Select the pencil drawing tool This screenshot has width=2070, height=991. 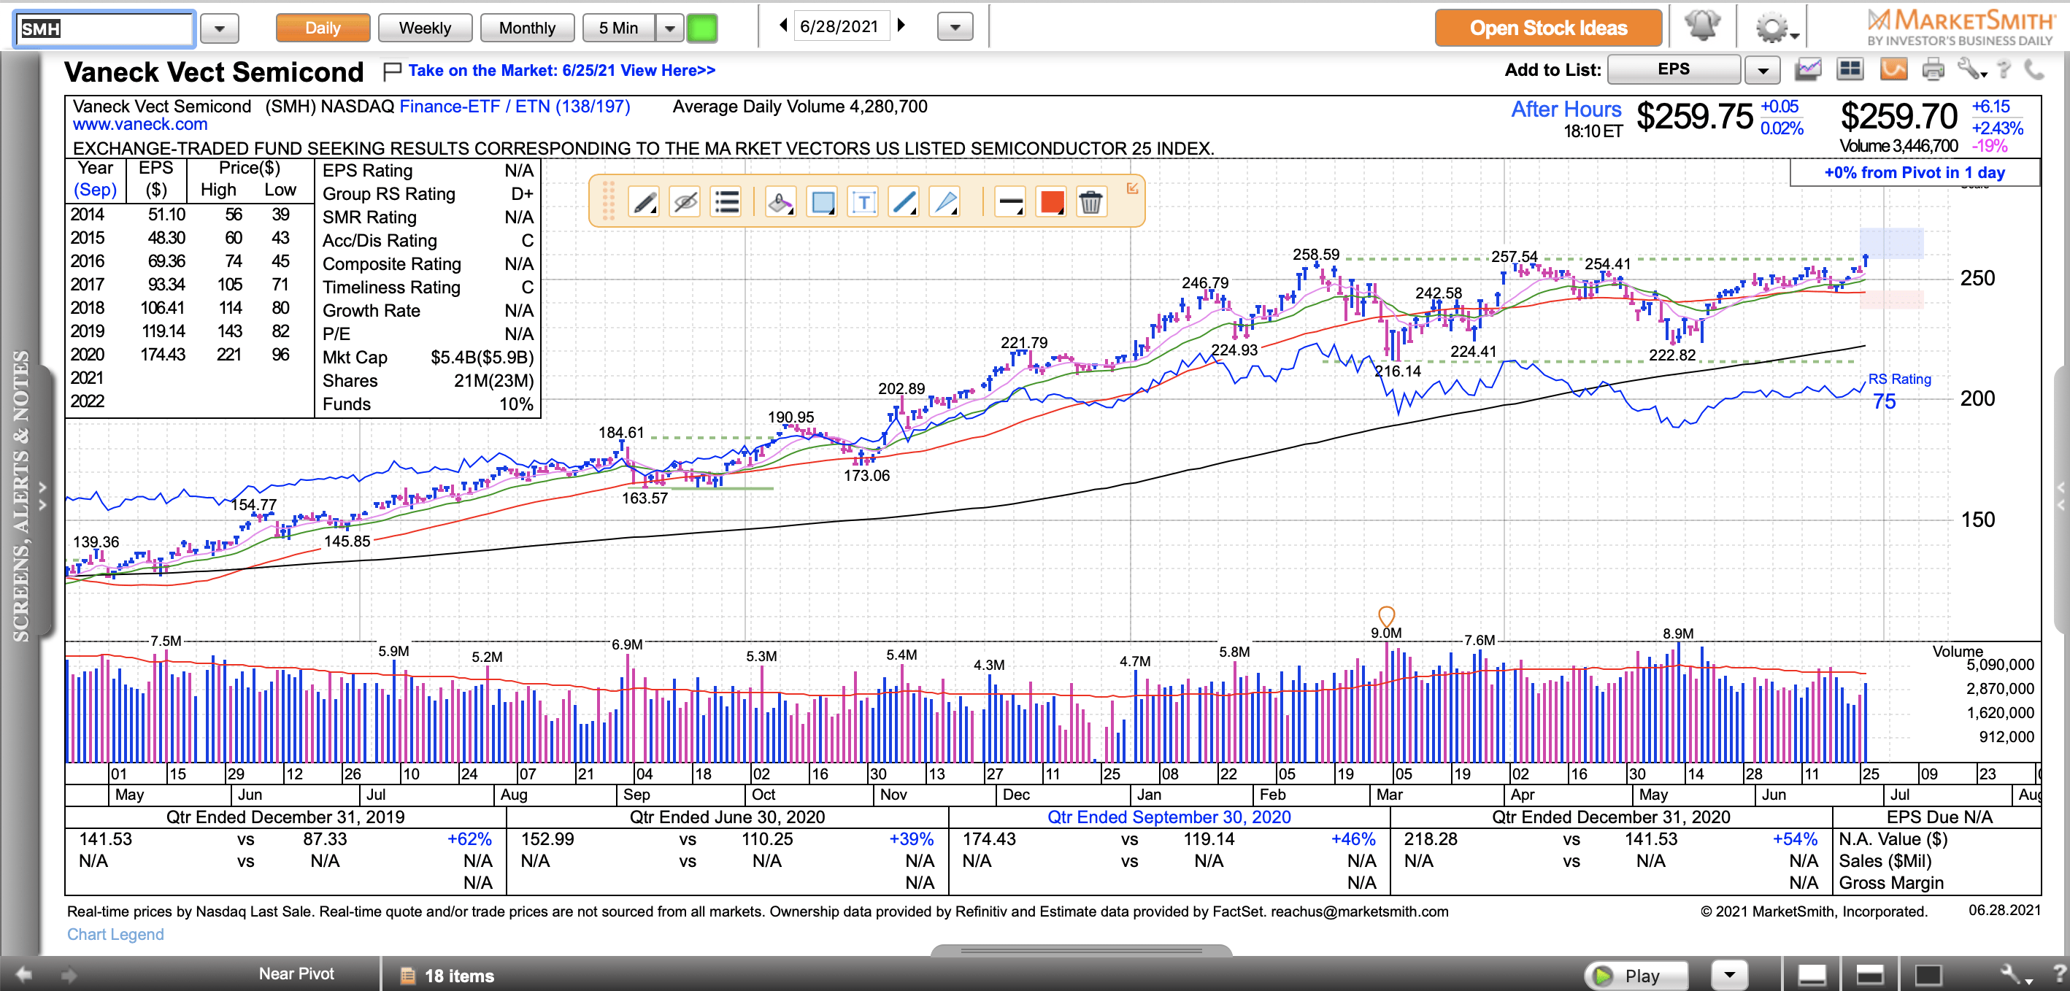[x=644, y=201]
